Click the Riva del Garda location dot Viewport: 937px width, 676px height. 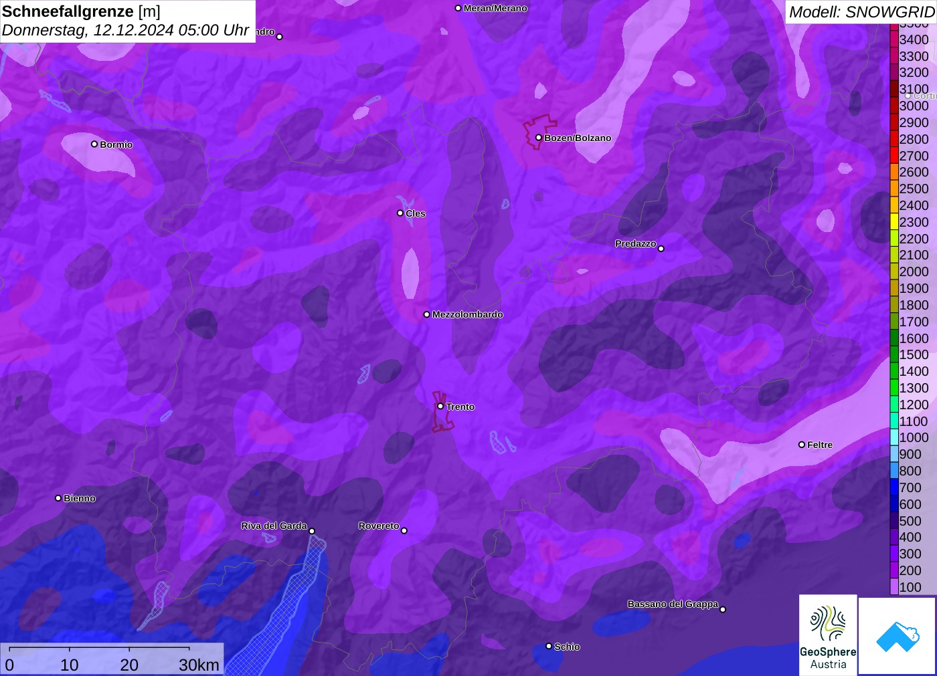pos(312,531)
